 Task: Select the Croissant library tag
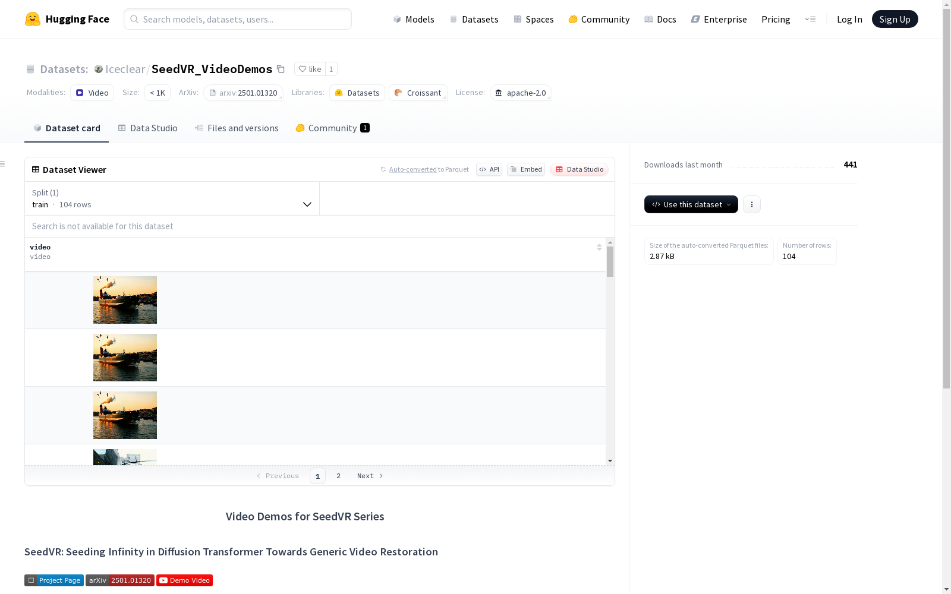pos(418,93)
